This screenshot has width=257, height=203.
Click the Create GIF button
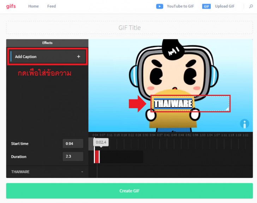130,191
